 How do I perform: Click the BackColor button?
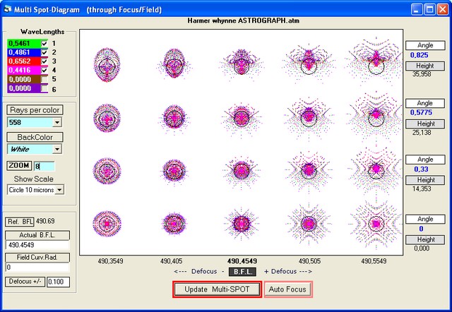pyautogui.click(x=35, y=137)
